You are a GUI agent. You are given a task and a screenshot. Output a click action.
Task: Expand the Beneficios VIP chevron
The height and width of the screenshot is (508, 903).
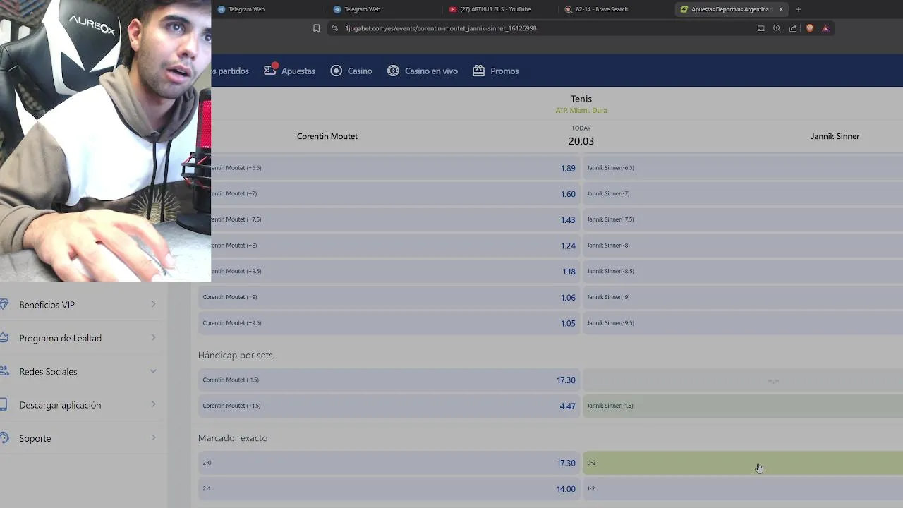click(153, 304)
